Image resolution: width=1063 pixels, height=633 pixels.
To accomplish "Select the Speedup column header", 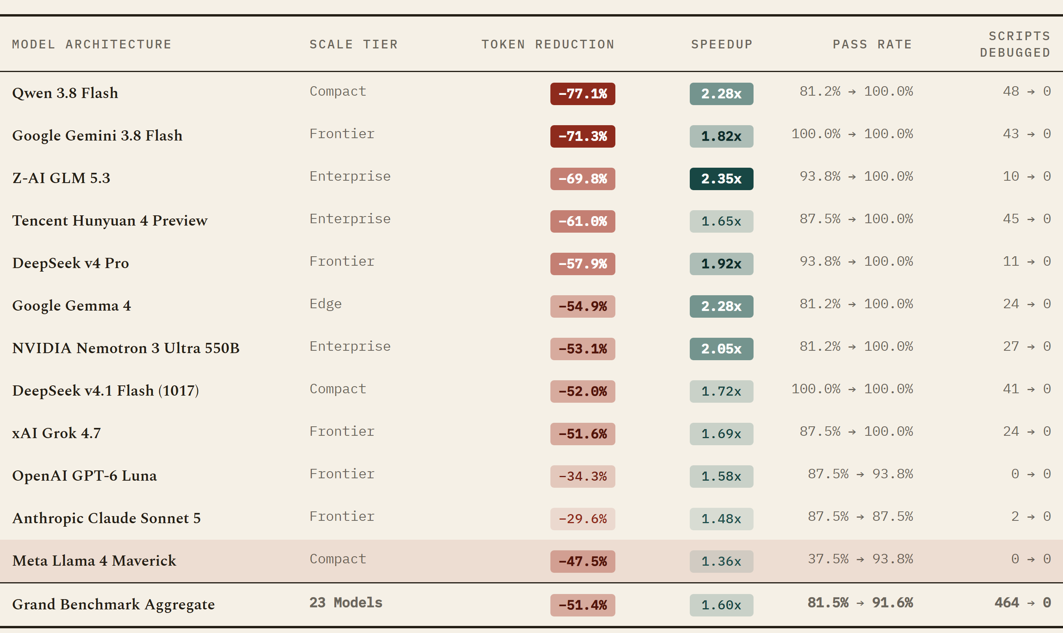I will click(x=722, y=44).
